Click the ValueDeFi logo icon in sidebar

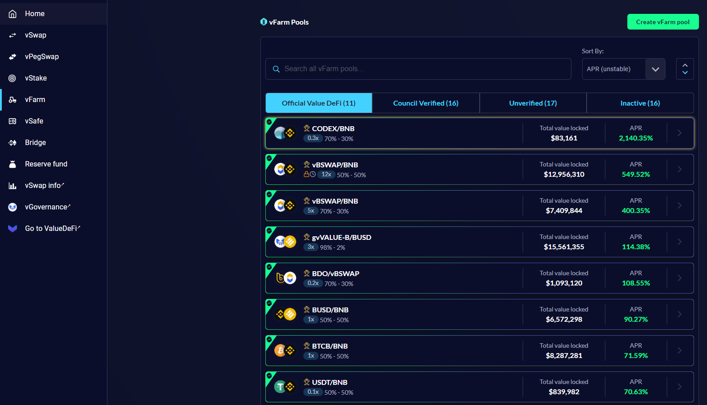13,229
